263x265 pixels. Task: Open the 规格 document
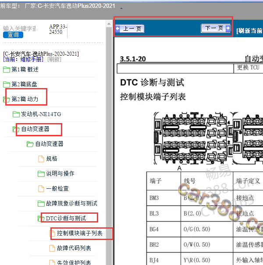(52, 159)
